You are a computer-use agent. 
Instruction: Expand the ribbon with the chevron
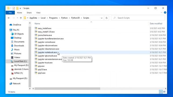[162, 13]
